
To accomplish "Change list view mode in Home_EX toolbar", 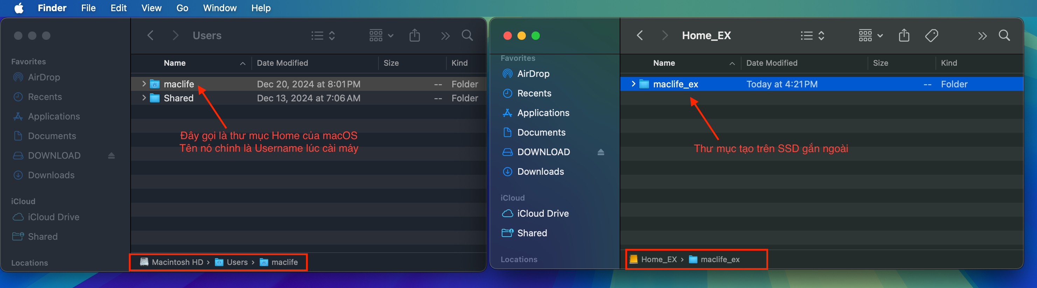I will [x=812, y=36].
